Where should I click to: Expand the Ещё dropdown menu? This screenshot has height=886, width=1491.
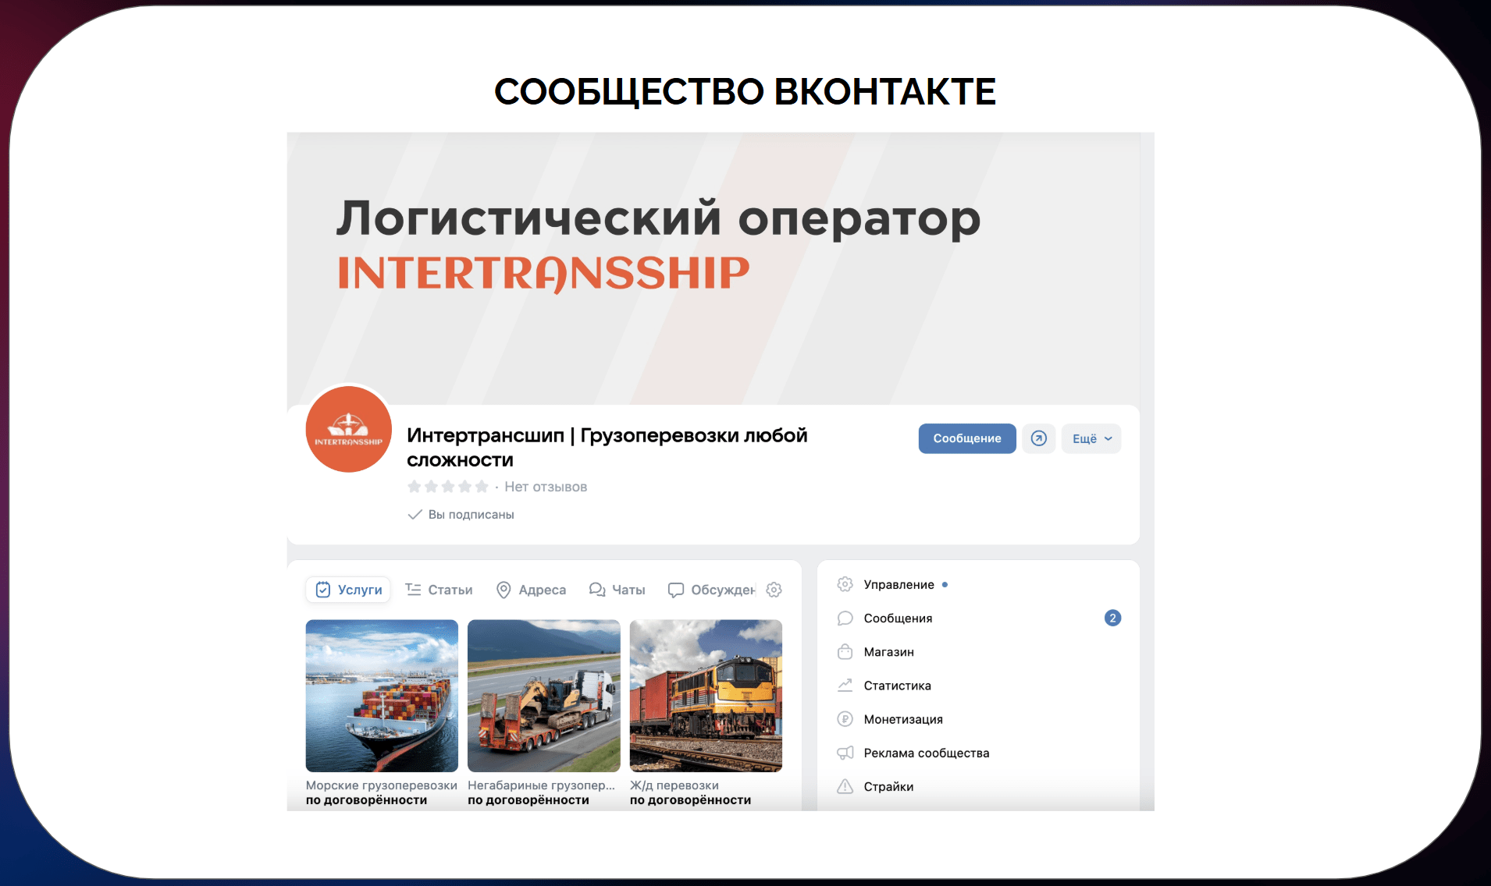coord(1091,438)
